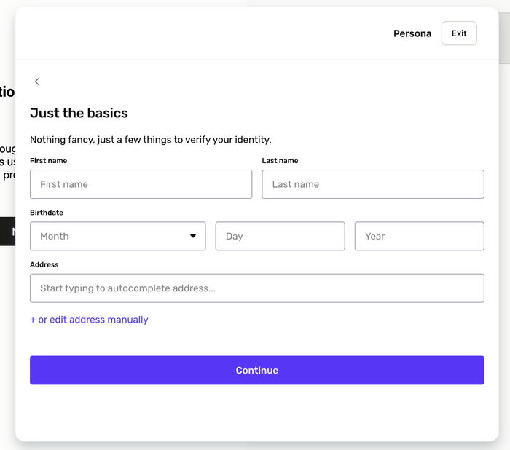This screenshot has width=510, height=450.
Task: Click into the Year field
Action: coord(419,236)
